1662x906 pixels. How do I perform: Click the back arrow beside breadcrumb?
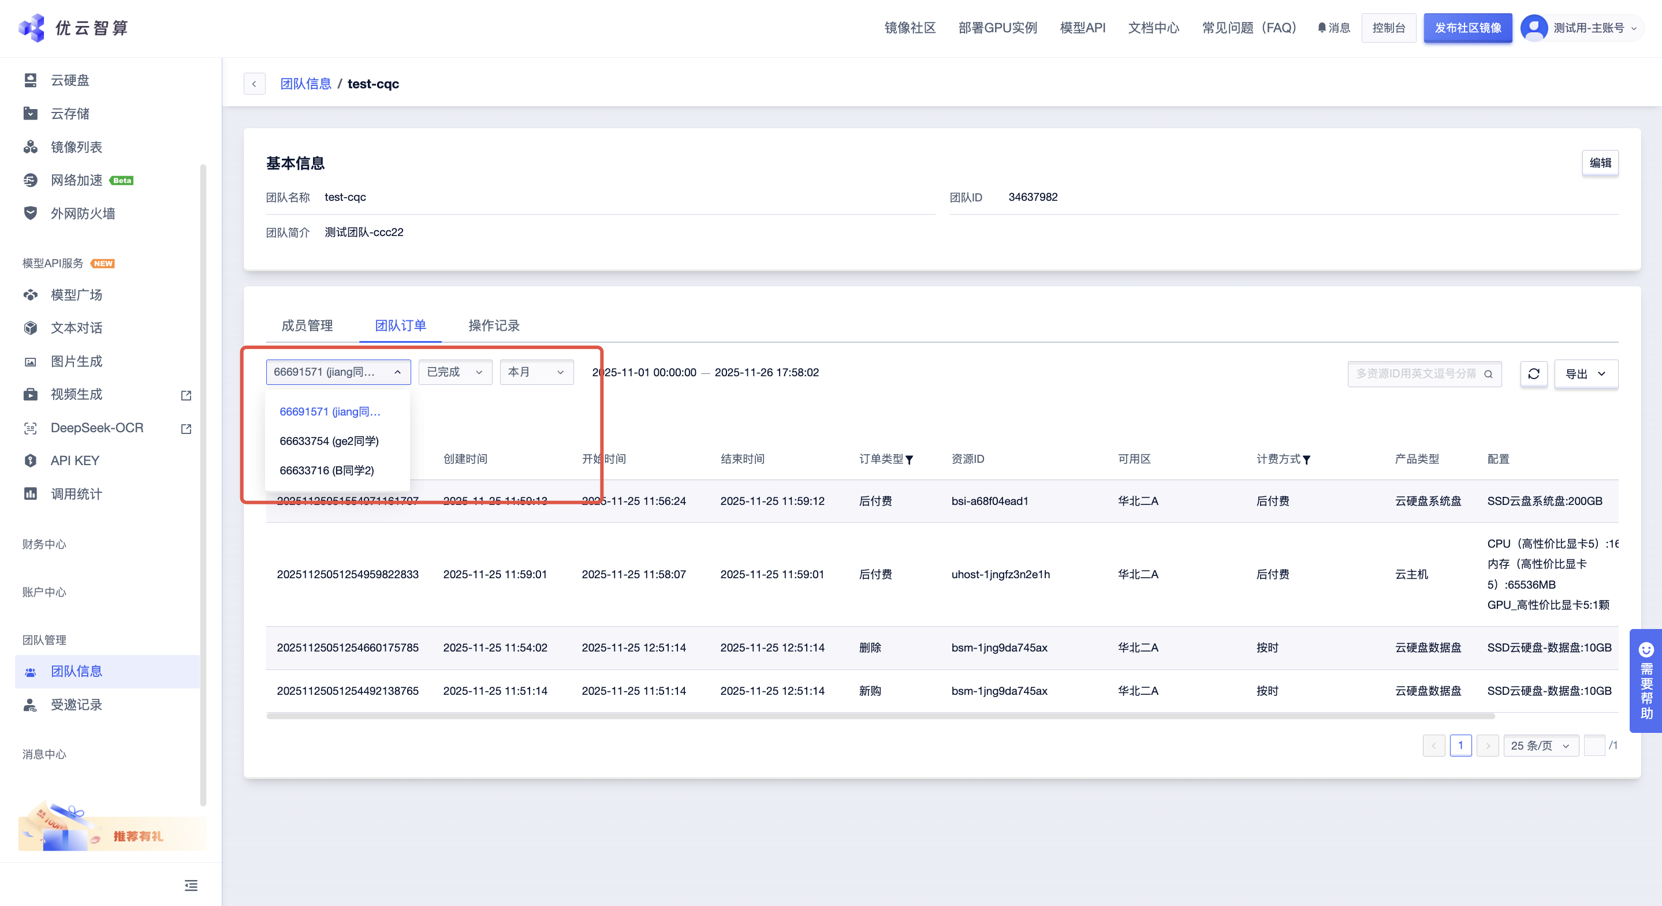click(254, 84)
